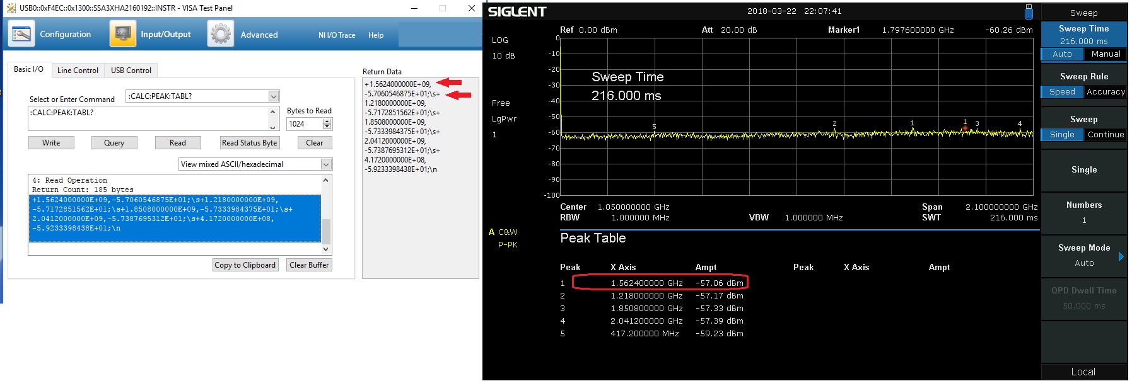This screenshot has width=1132, height=381.
Task: Click the Query button
Action: (x=114, y=143)
